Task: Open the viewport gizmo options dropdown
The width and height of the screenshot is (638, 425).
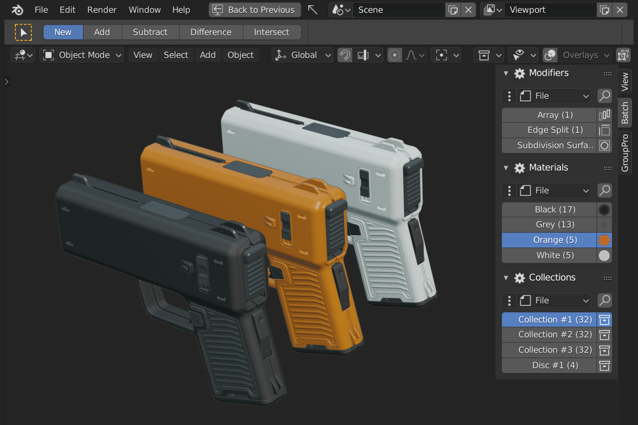Action: [524, 55]
